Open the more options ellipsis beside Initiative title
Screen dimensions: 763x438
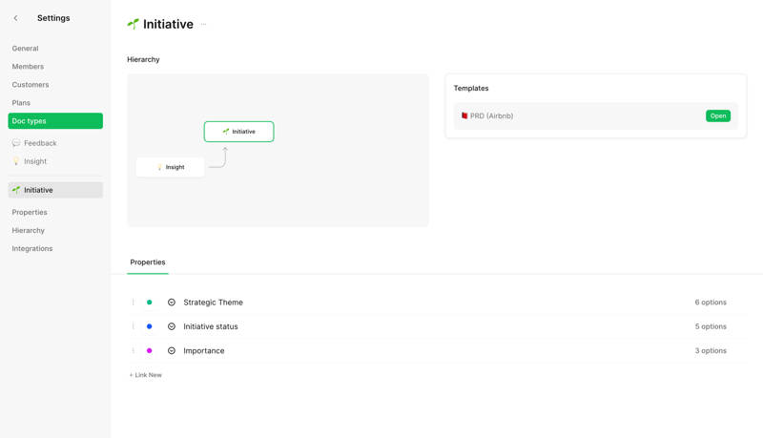pos(203,24)
